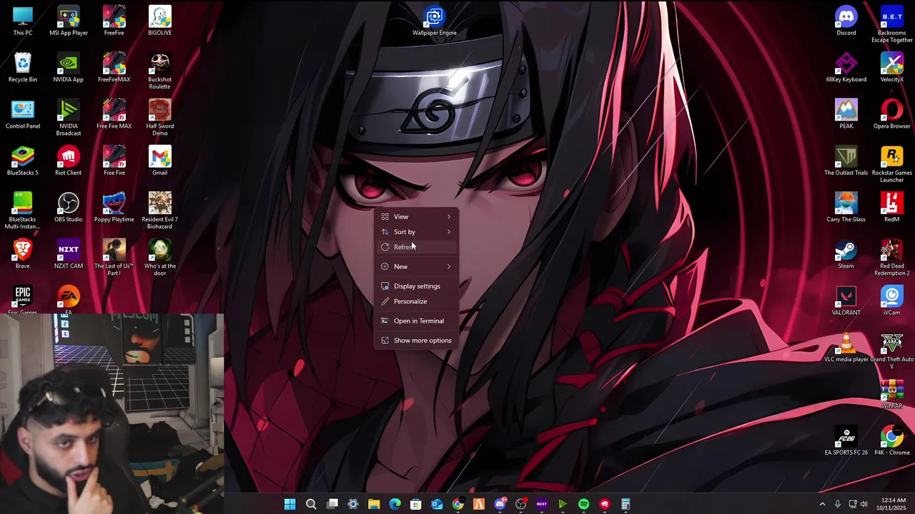Open Half Sword Demo icon

point(160,118)
